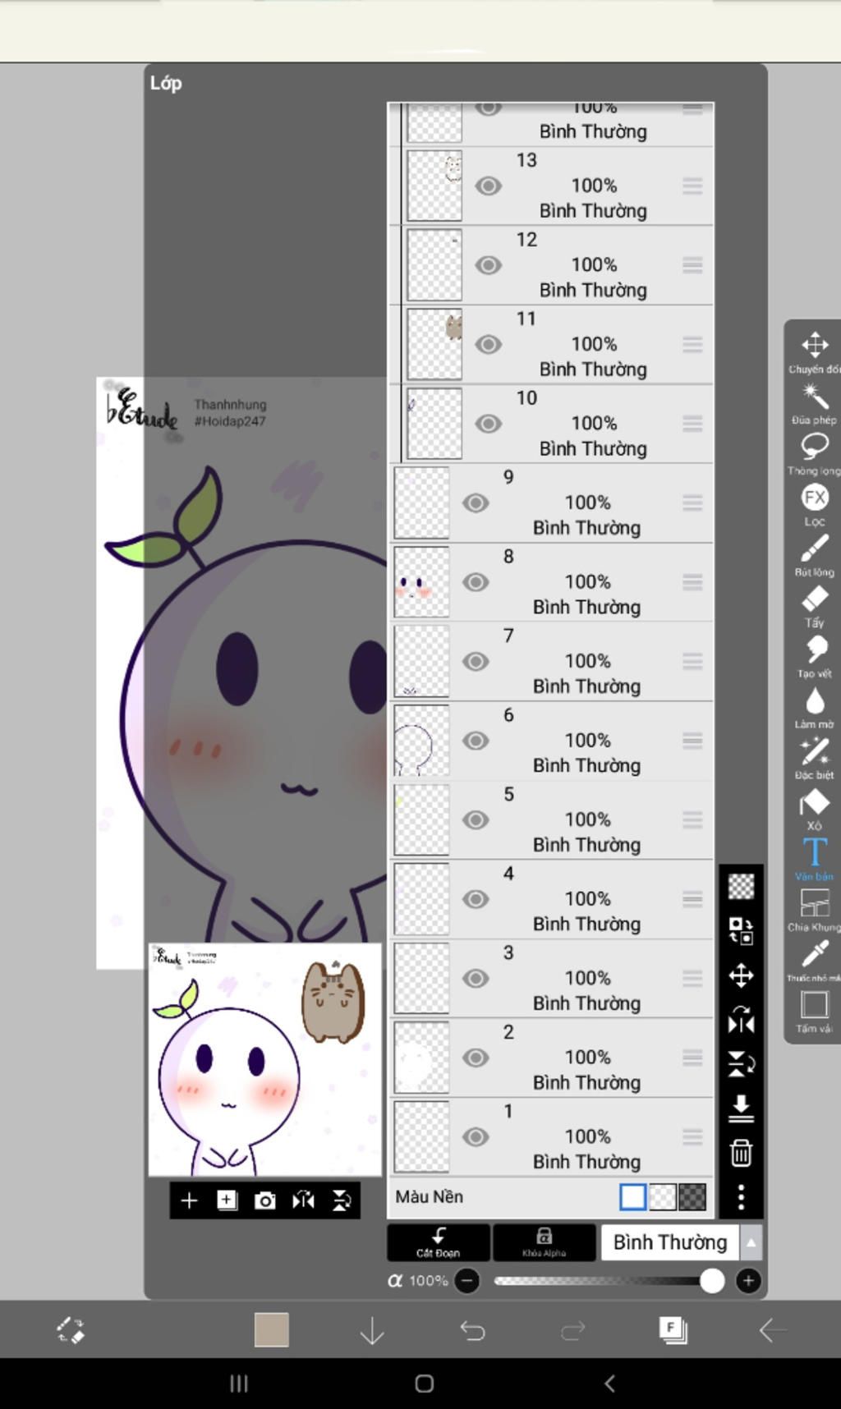
Task: Hide layer 13 with its eye icon
Action: (489, 186)
